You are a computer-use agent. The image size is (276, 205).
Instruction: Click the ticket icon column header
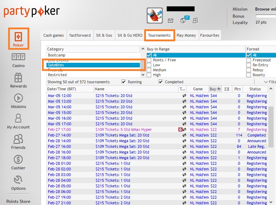click(x=227, y=89)
